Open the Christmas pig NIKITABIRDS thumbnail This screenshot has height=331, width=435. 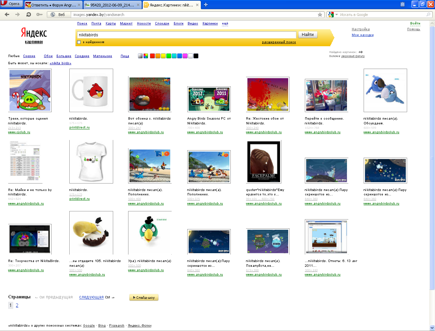coord(30,90)
